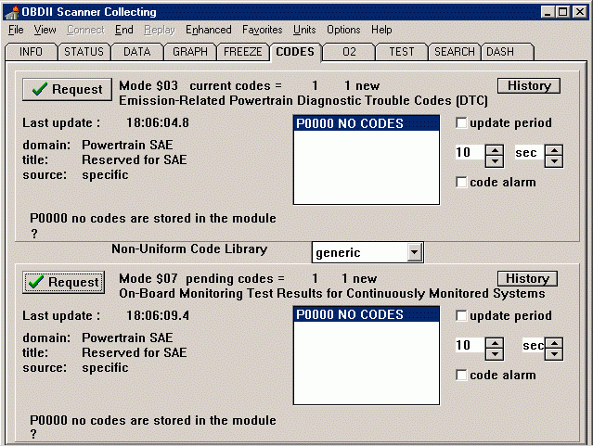Enable update period checkbox for Mode $03
The image size is (593, 446).
point(461,122)
